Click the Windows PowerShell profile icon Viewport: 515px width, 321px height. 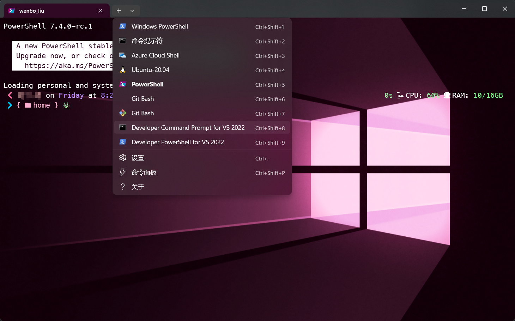point(123,26)
